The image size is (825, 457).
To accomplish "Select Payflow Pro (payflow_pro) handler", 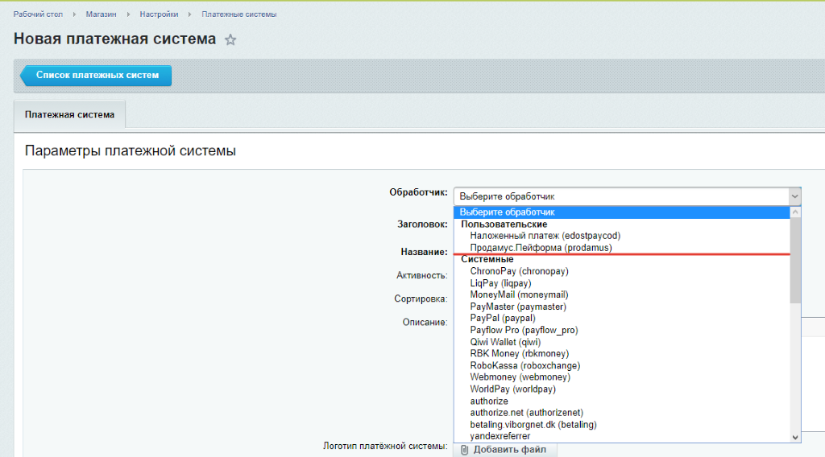I will pos(524,330).
